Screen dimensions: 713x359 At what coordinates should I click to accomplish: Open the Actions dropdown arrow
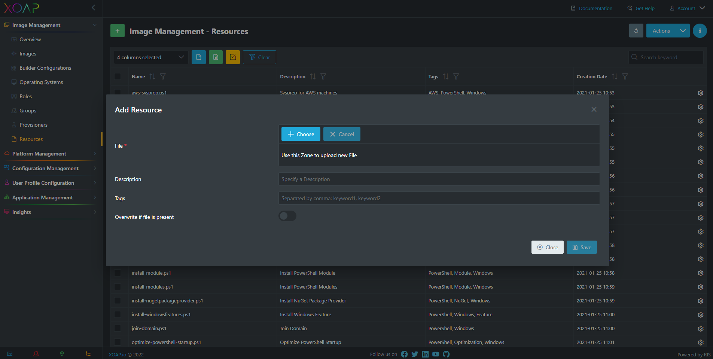click(683, 31)
